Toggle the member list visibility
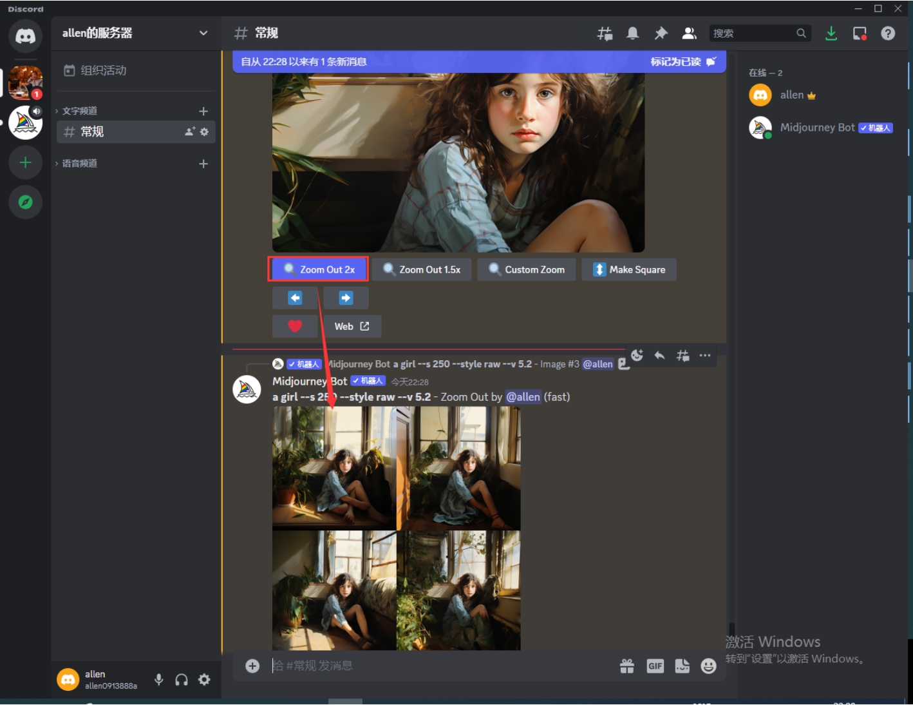 coord(689,34)
